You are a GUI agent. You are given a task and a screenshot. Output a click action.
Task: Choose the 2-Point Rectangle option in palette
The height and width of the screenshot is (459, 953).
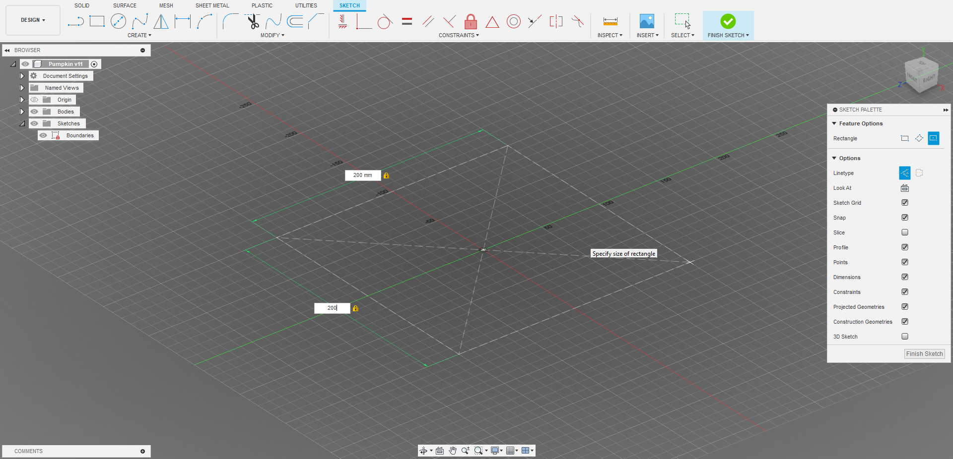pyautogui.click(x=905, y=138)
